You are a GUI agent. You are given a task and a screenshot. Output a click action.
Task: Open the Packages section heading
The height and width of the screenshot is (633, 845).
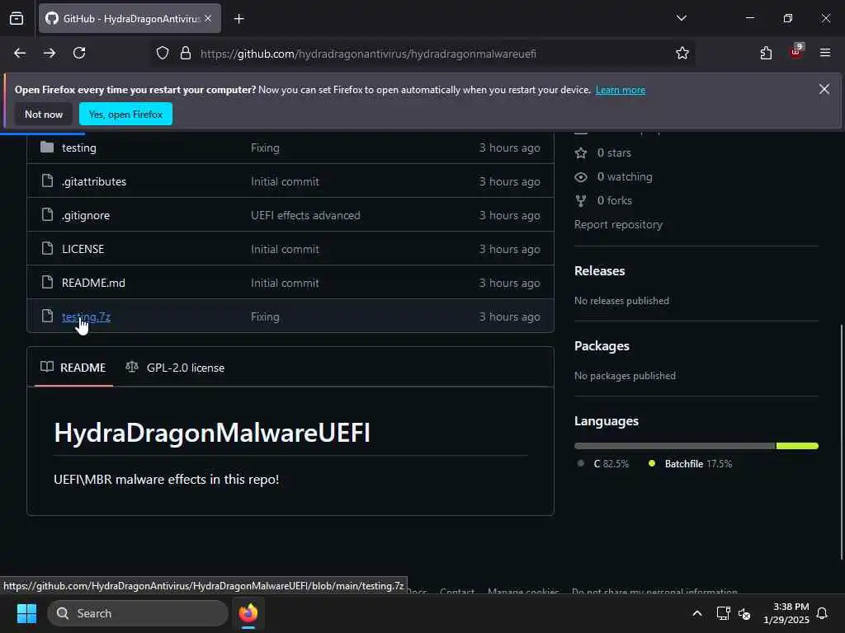(x=602, y=346)
